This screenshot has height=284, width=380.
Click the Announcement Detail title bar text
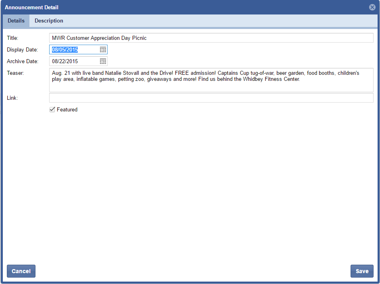pyautogui.click(x=31, y=7)
